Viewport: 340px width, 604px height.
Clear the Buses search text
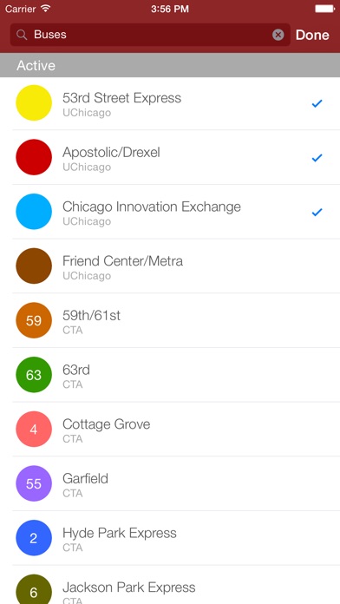(x=278, y=35)
